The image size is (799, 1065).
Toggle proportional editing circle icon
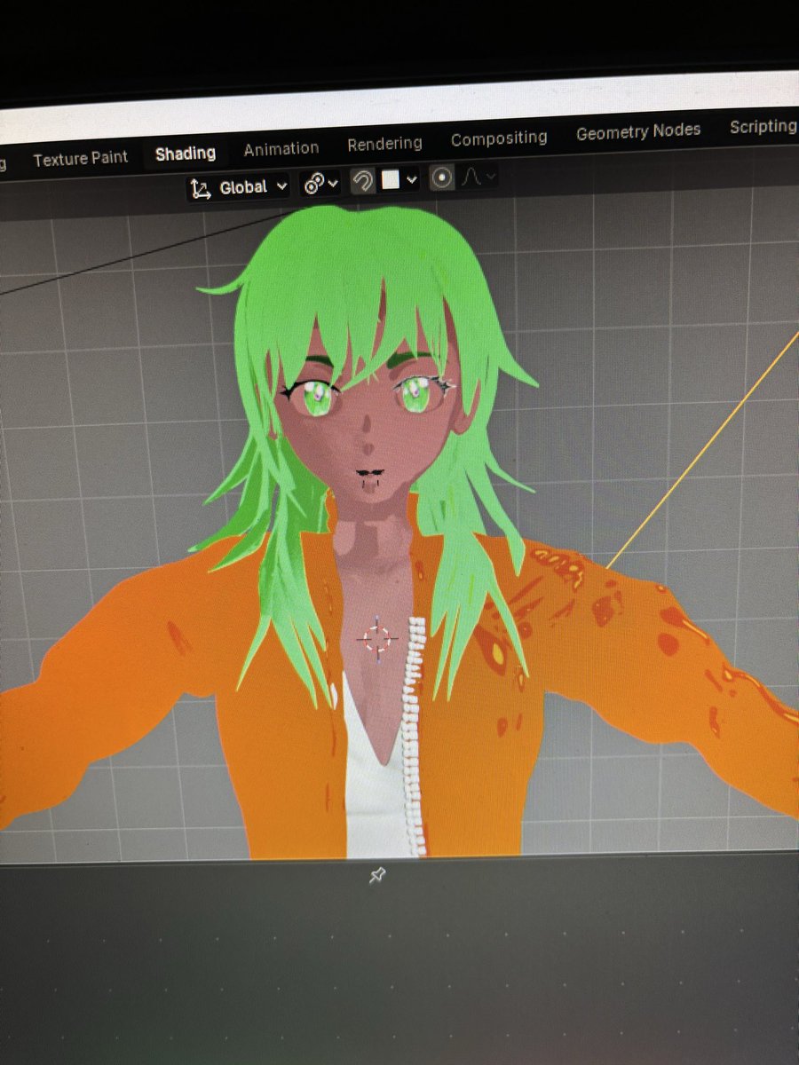pos(442,177)
